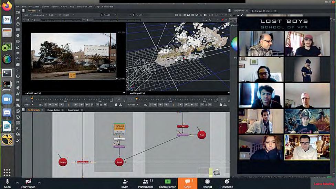Open the Deep nodes menu (D icon)

(18, 76)
